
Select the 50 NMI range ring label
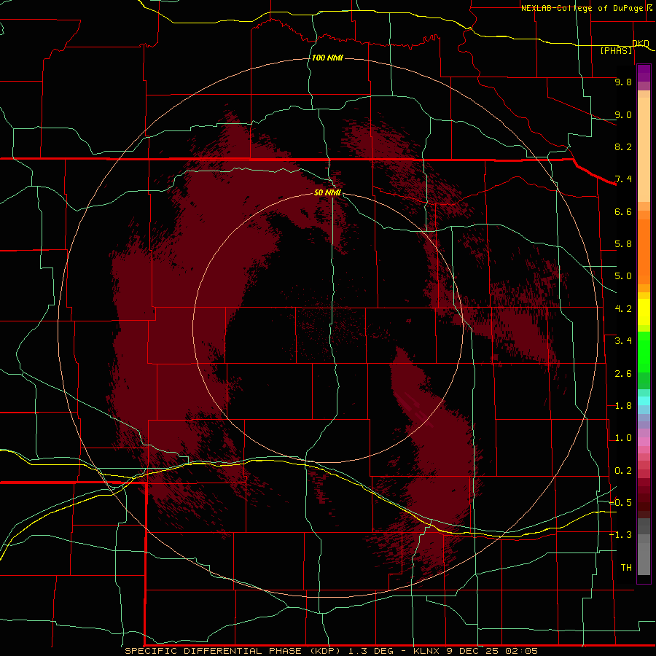327,192
